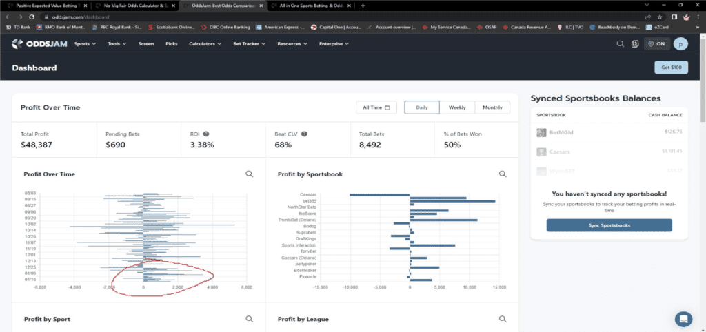
Task: Click the 3.38% ROI value
Action: 202,145
